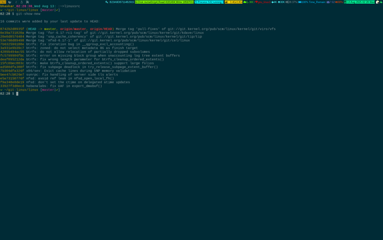Click the upload arrow 30K network indicator

281,2
